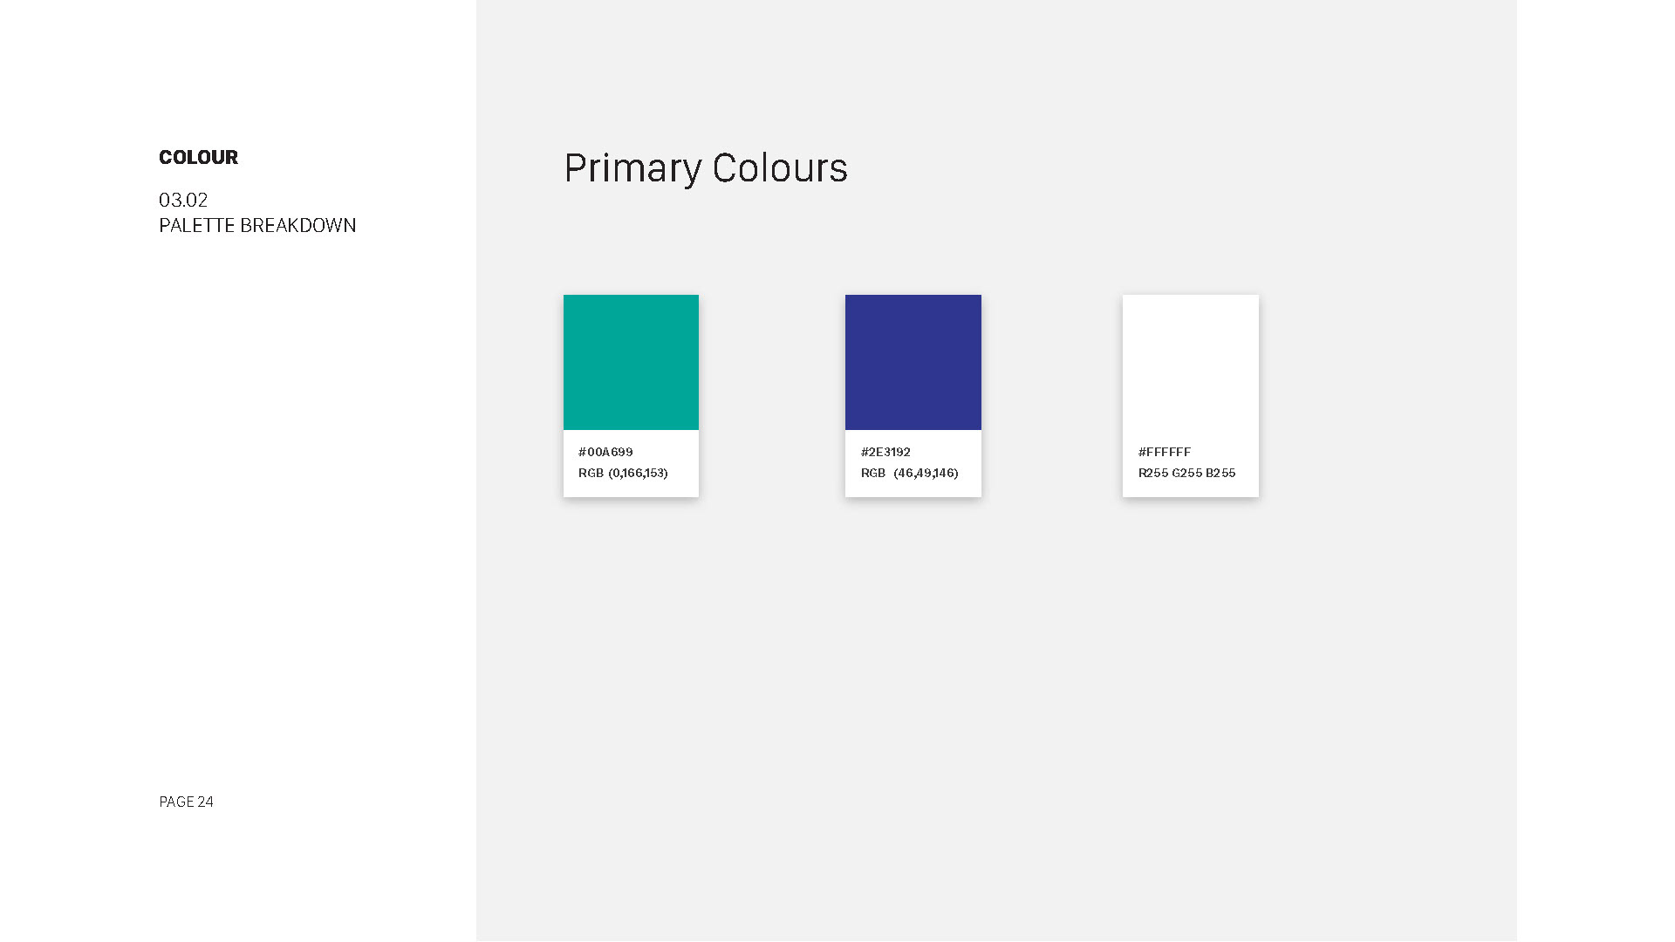
Task: Click the PALETTE BREAKDOWN subtitle
Action: click(x=257, y=225)
